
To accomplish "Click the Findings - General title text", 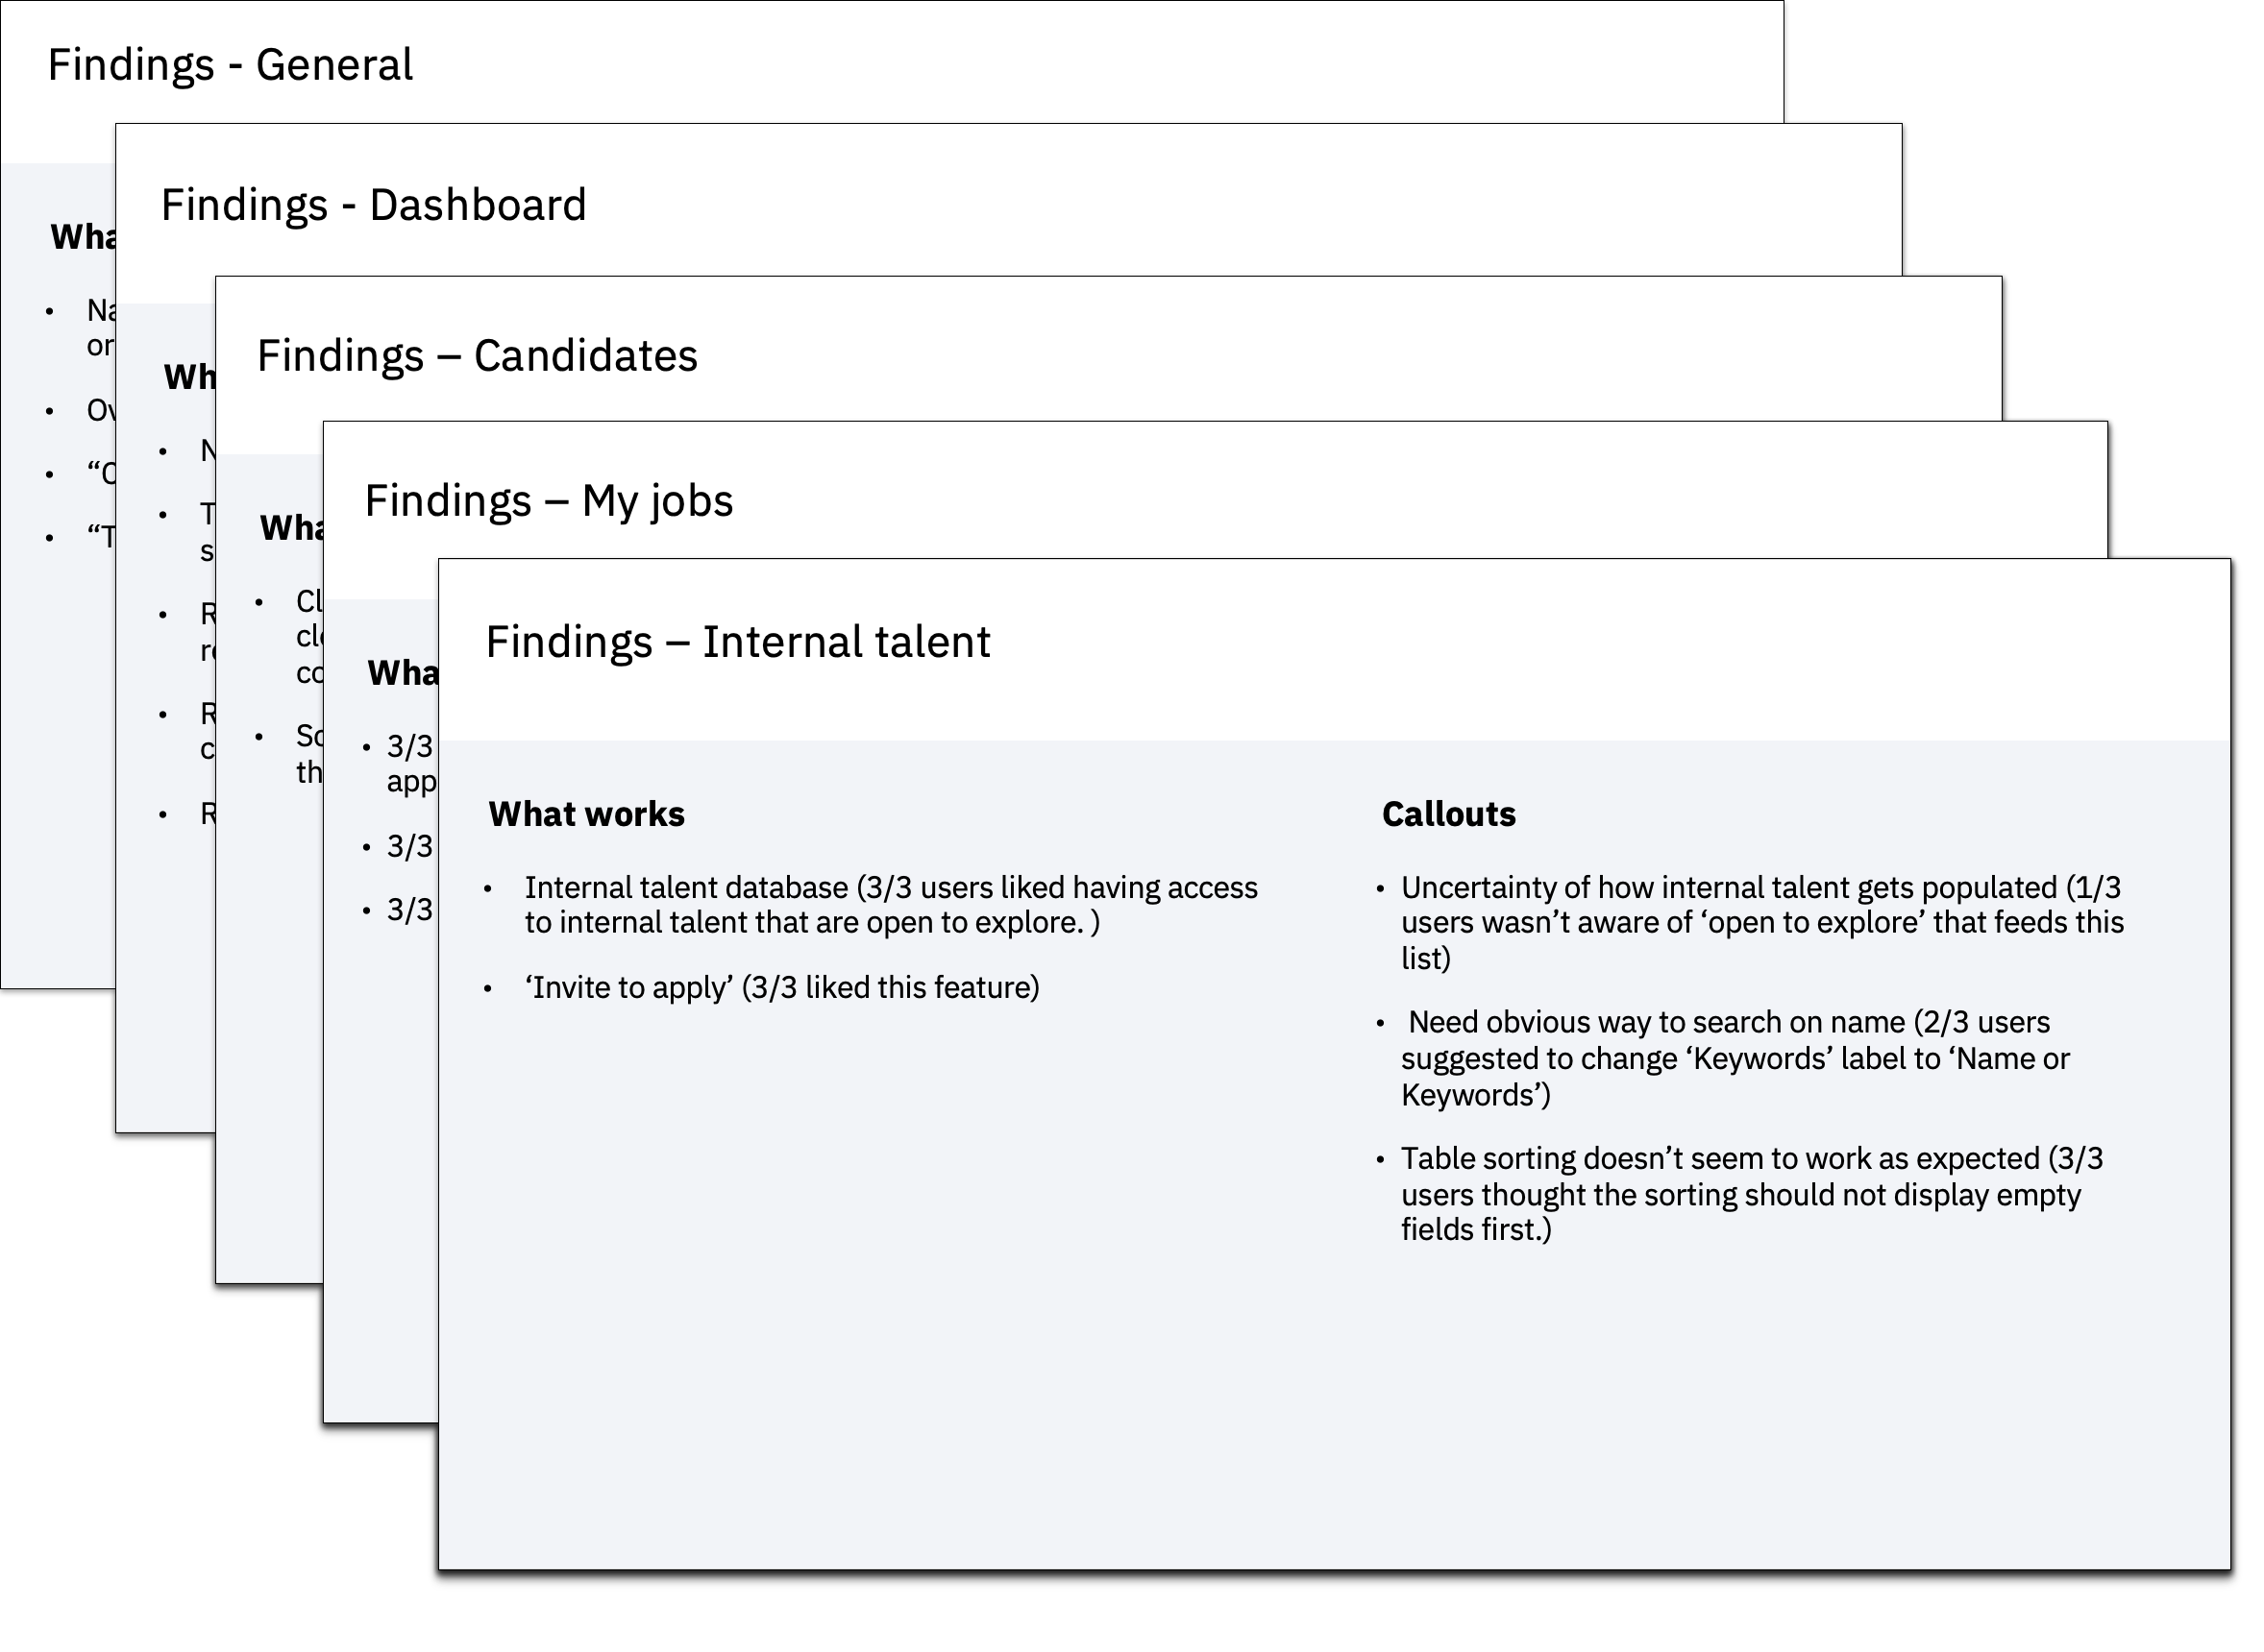I will point(230,65).
